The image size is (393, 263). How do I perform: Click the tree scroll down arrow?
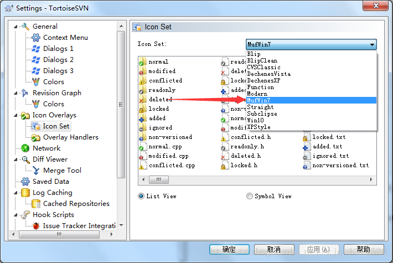tap(121, 225)
